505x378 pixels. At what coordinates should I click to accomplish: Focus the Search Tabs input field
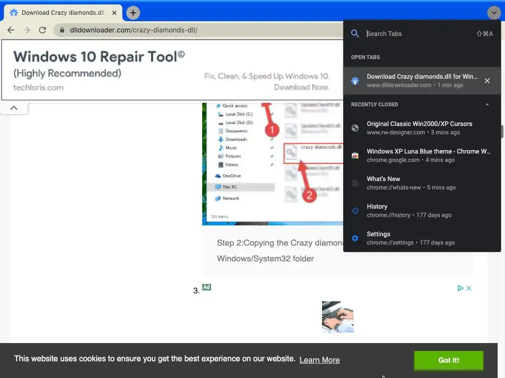pyautogui.click(x=419, y=33)
